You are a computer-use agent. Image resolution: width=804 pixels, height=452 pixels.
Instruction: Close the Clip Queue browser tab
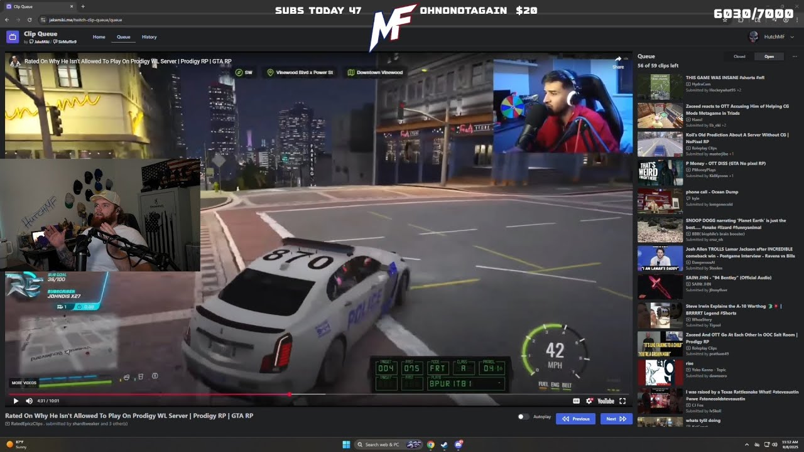point(72,6)
